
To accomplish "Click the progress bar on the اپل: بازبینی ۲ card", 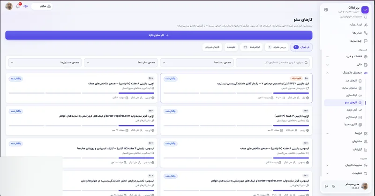I will [x=236, y=93].
